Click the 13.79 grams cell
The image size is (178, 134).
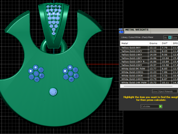click(x=154, y=79)
